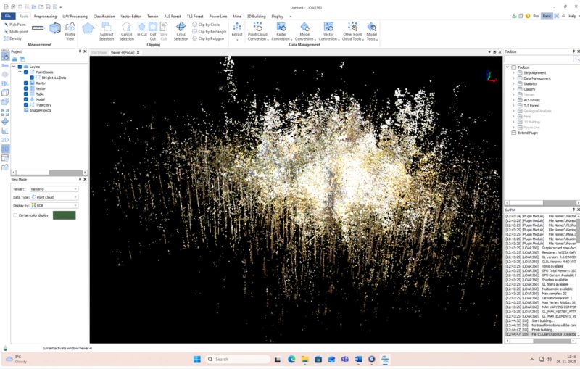Expand the ALS Forest toolbox group
Screen dimensions: 580x369
[513, 100]
